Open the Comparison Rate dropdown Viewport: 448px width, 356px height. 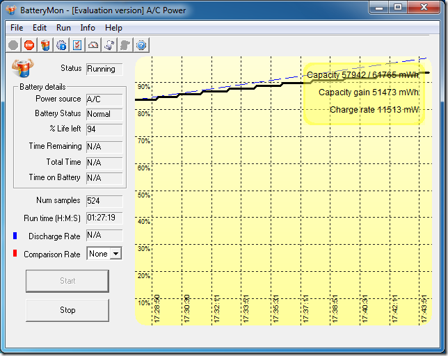click(115, 254)
